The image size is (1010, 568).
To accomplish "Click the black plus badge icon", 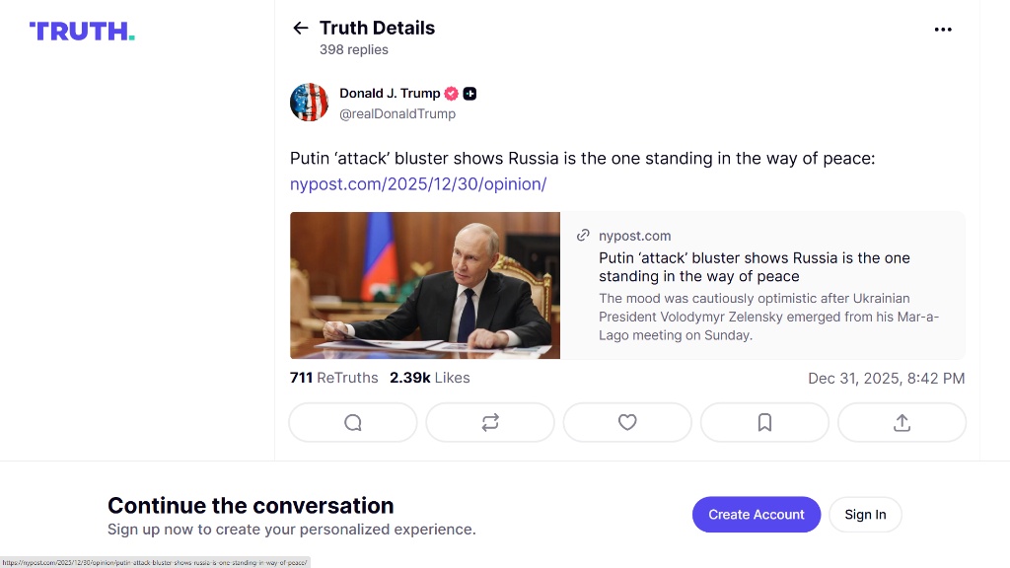I will (470, 94).
